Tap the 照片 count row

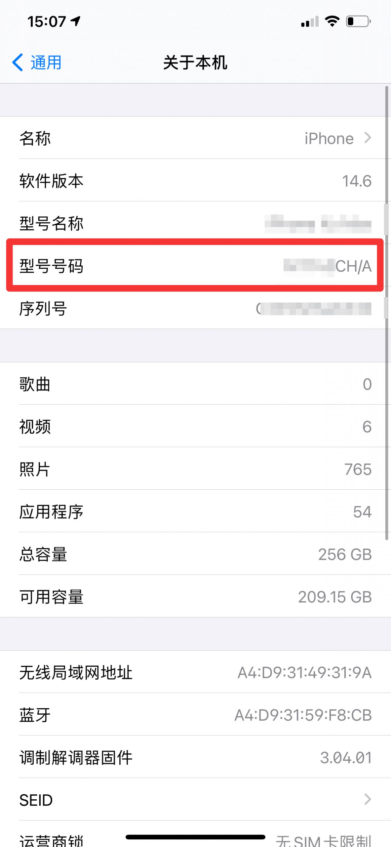195,469
